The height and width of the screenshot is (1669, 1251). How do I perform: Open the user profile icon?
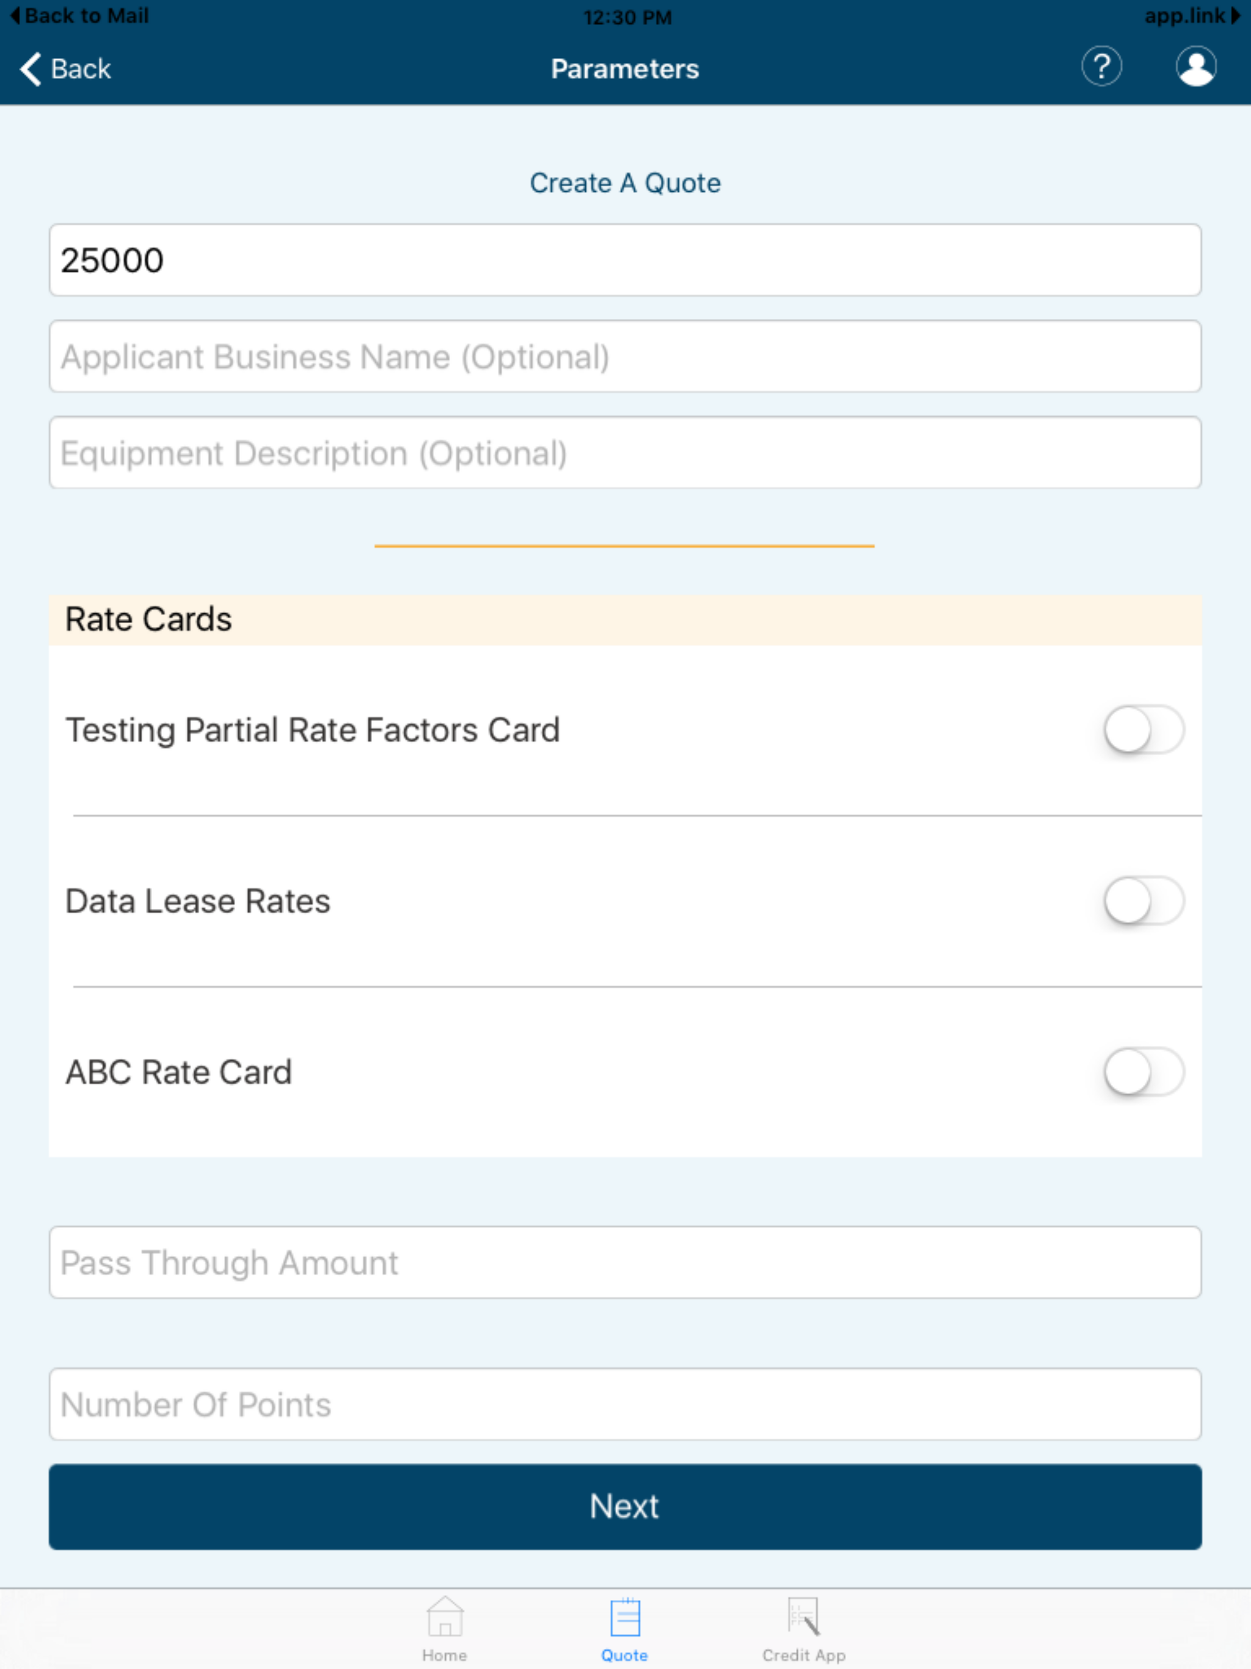[1197, 68]
